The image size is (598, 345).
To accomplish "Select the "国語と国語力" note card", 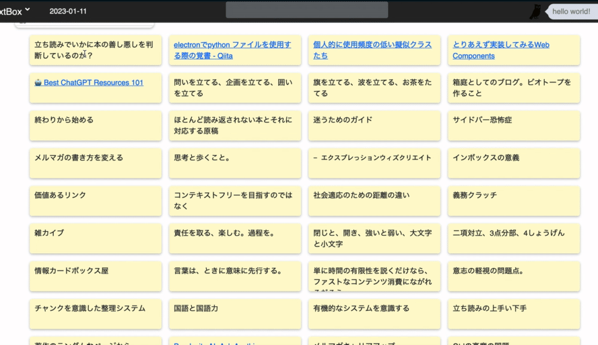I will [x=234, y=314].
